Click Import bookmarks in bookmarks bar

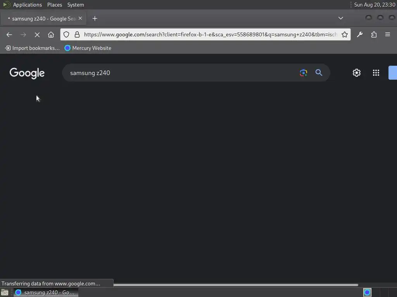click(33, 48)
